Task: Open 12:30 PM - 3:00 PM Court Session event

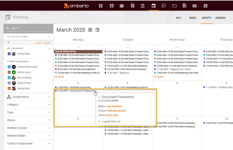Action: (125, 69)
